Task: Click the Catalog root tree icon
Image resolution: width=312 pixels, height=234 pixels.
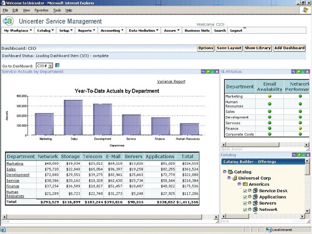Action: pyautogui.click(x=230, y=172)
